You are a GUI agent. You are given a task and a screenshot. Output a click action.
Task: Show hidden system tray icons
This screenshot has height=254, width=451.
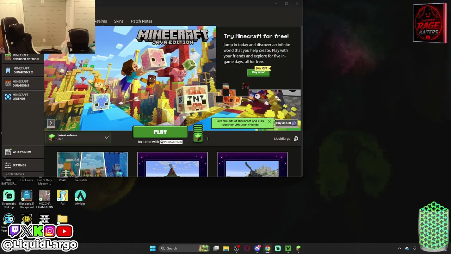tap(399, 248)
